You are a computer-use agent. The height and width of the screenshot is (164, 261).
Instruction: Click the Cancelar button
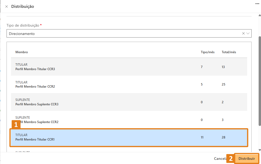(x=220, y=159)
